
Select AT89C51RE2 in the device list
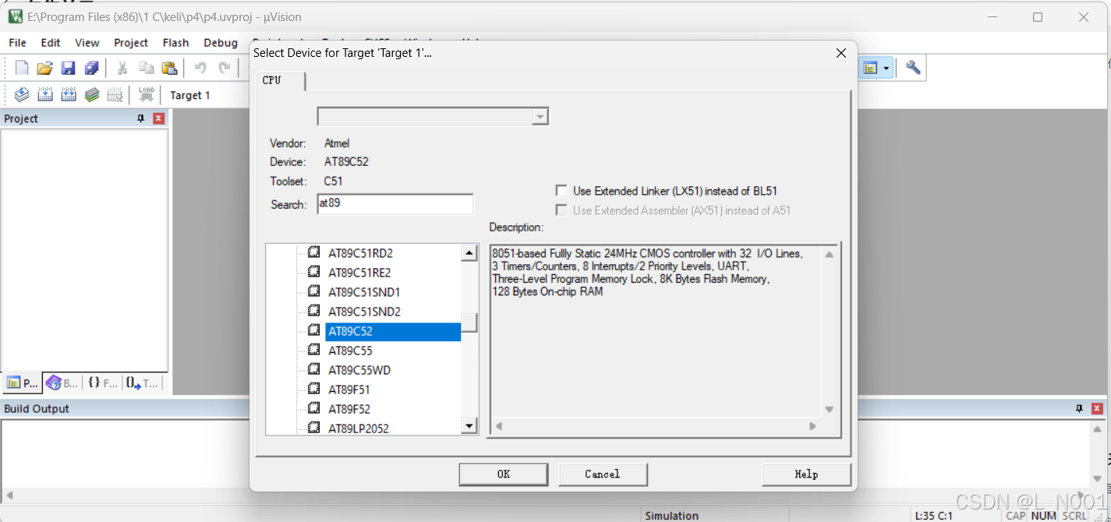[359, 273]
